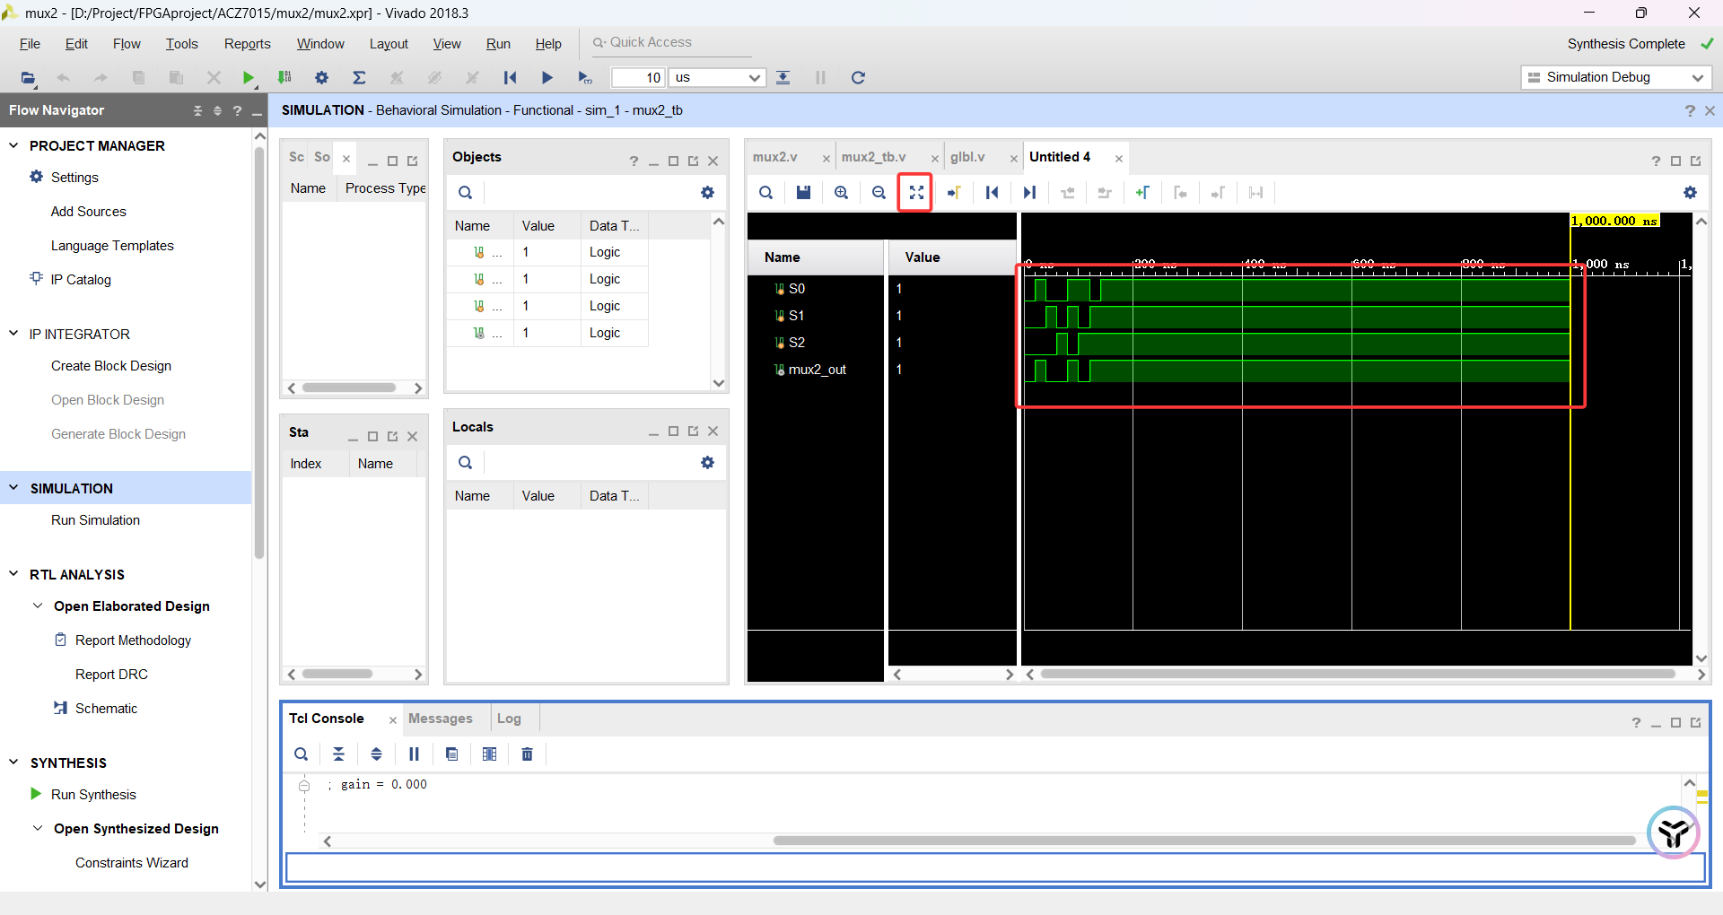Image resolution: width=1723 pixels, height=915 pixels.
Task: Restart simulation from main toolbar
Action: click(x=510, y=77)
